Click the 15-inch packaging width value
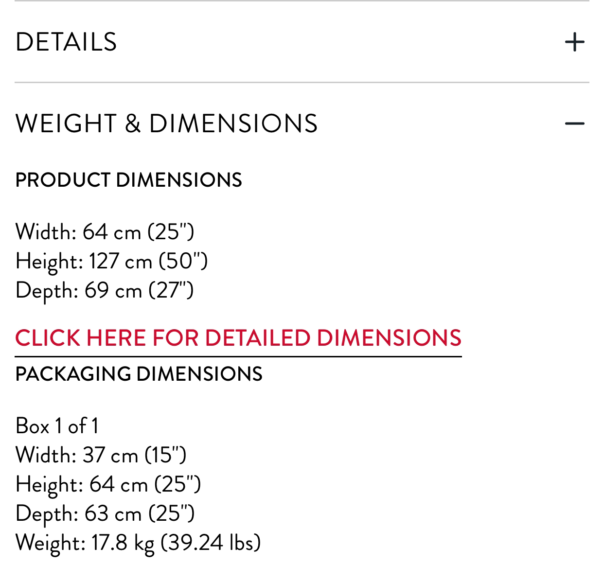 165,455
